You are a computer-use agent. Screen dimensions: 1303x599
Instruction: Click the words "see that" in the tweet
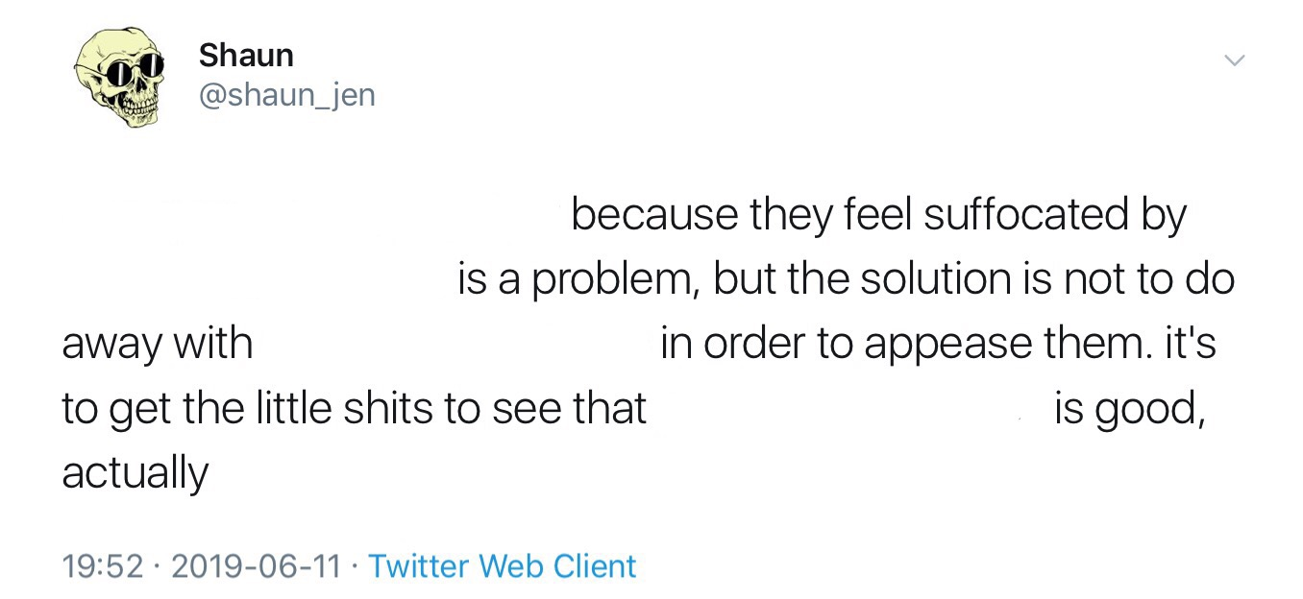[x=569, y=410]
